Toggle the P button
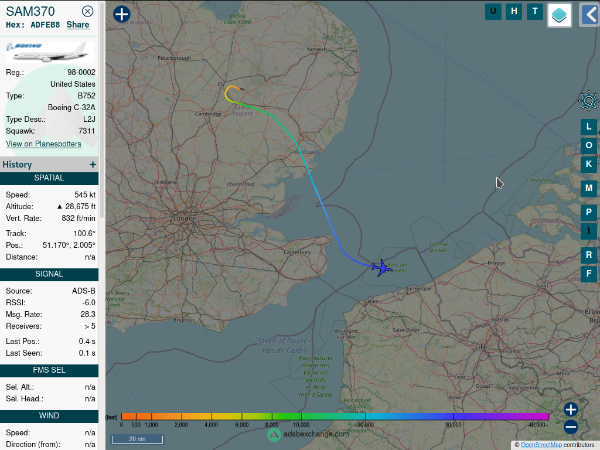 [588, 212]
